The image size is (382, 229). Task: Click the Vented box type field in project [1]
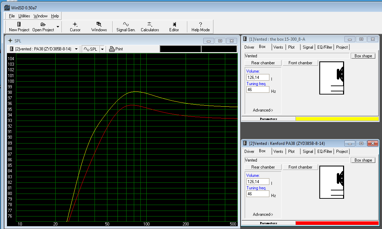pos(297,56)
